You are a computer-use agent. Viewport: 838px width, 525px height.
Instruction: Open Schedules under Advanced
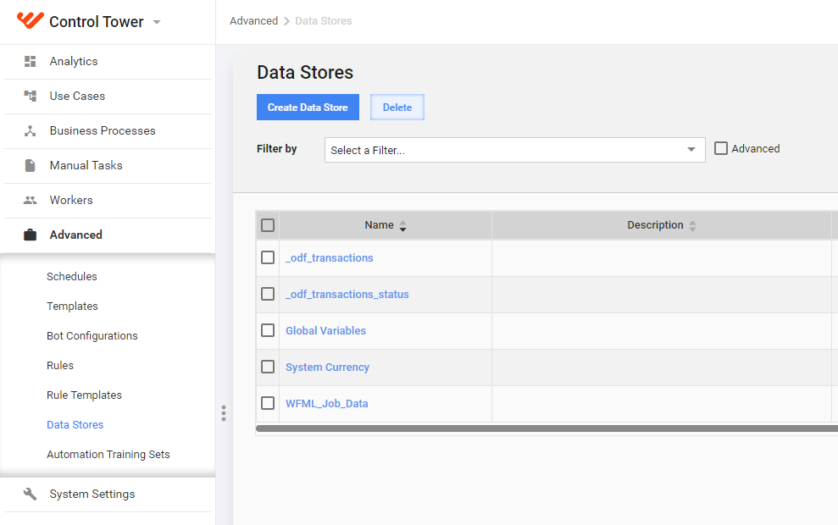pos(72,277)
